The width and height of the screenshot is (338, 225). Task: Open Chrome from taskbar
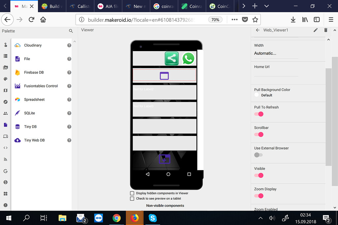[x=117, y=218]
